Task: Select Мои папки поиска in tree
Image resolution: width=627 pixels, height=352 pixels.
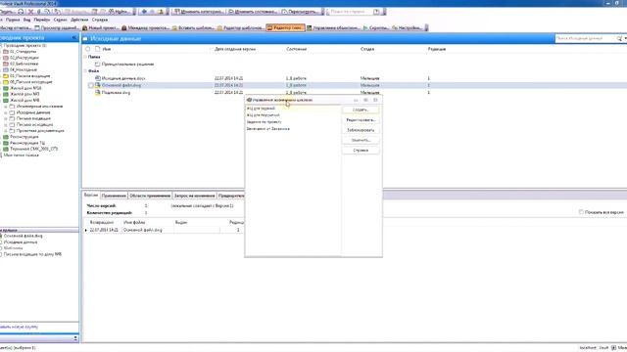Action: click(21, 154)
